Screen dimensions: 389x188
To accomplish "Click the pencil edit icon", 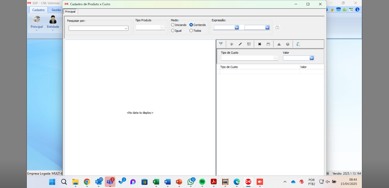I will tap(240, 44).
